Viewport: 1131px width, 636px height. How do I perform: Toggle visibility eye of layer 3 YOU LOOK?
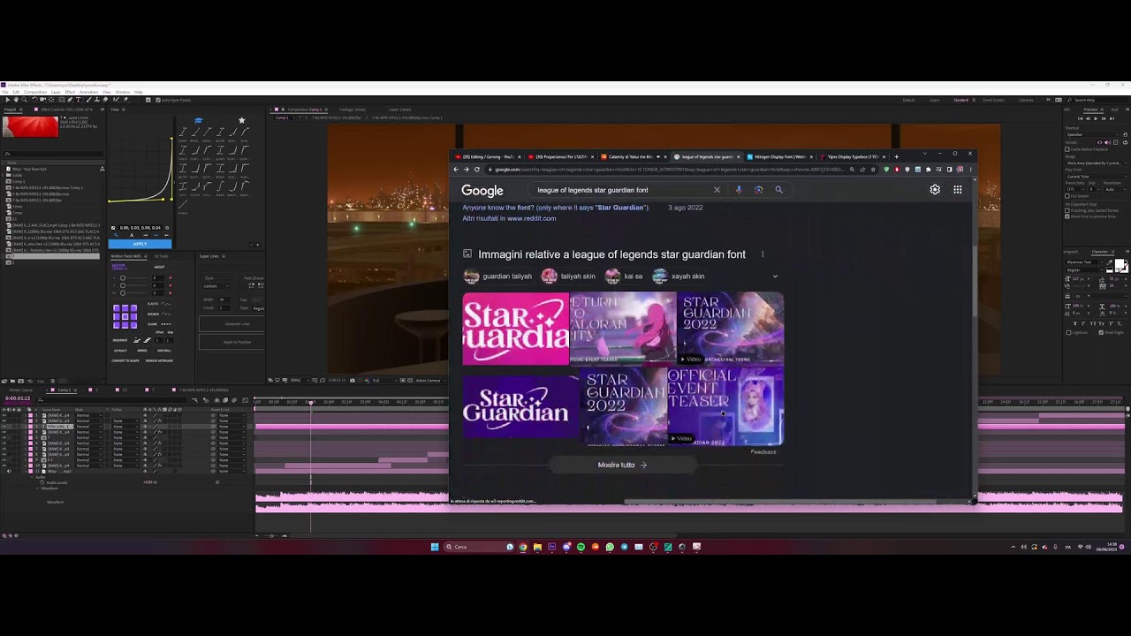pos(4,427)
